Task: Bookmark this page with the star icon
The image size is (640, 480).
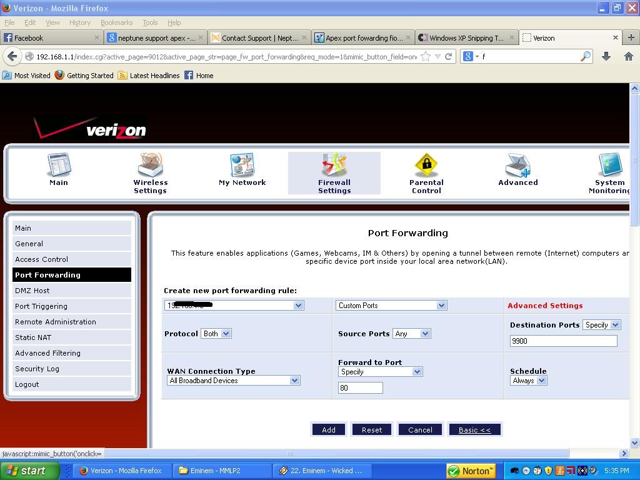Action: (426, 56)
